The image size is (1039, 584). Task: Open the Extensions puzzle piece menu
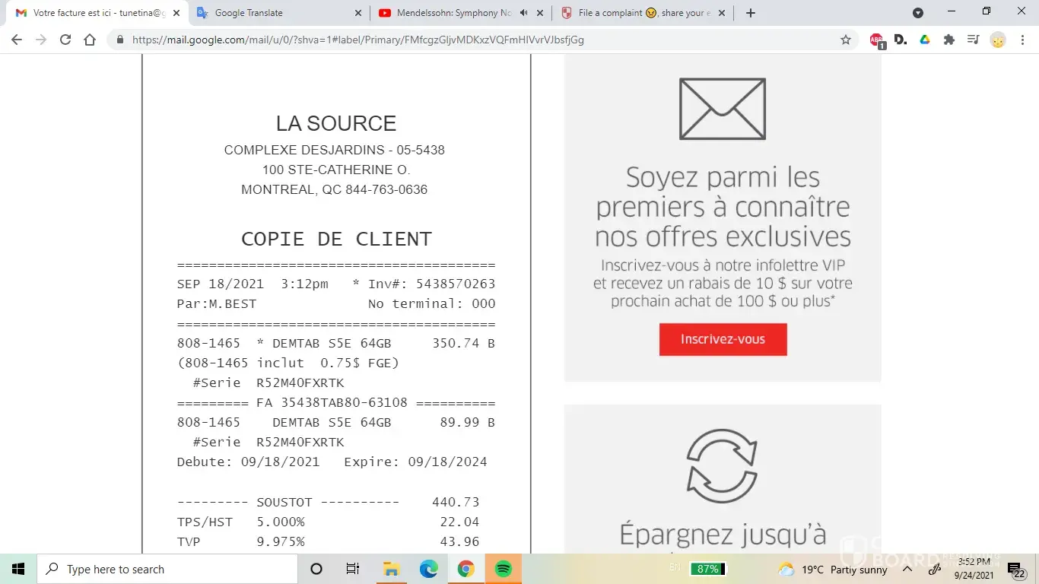[x=949, y=40]
